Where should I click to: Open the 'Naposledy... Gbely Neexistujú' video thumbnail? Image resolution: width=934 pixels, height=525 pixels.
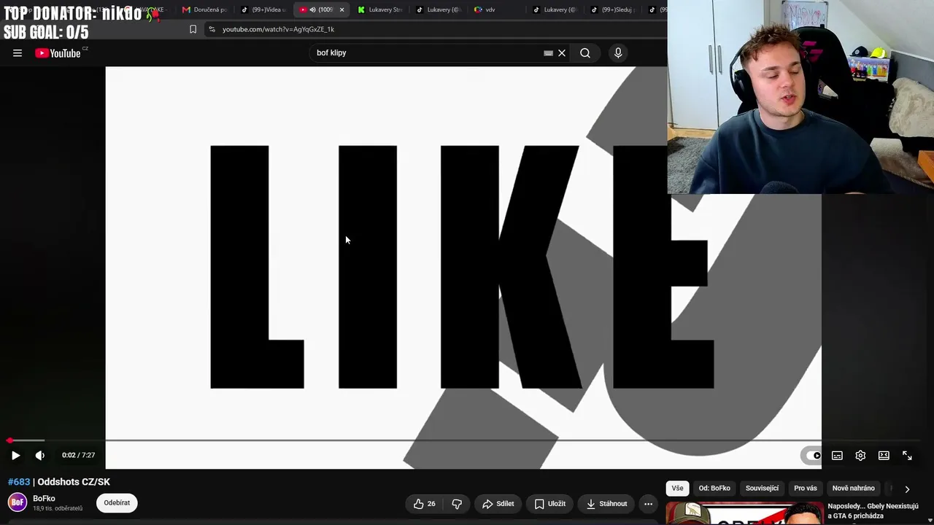(x=744, y=513)
